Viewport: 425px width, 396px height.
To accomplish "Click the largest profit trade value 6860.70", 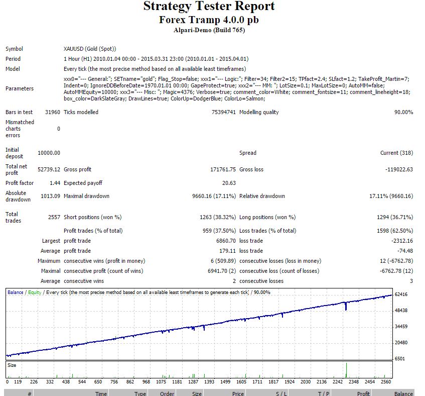I will (x=226, y=241).
